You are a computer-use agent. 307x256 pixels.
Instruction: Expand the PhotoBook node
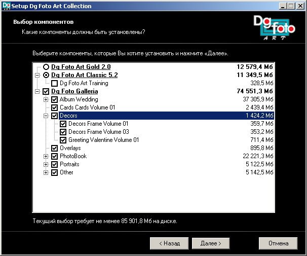tap(46, 156)
